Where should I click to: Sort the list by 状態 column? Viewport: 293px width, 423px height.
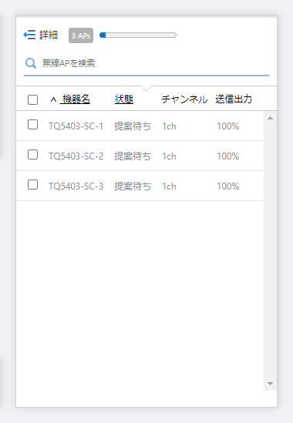click(124, 99)
